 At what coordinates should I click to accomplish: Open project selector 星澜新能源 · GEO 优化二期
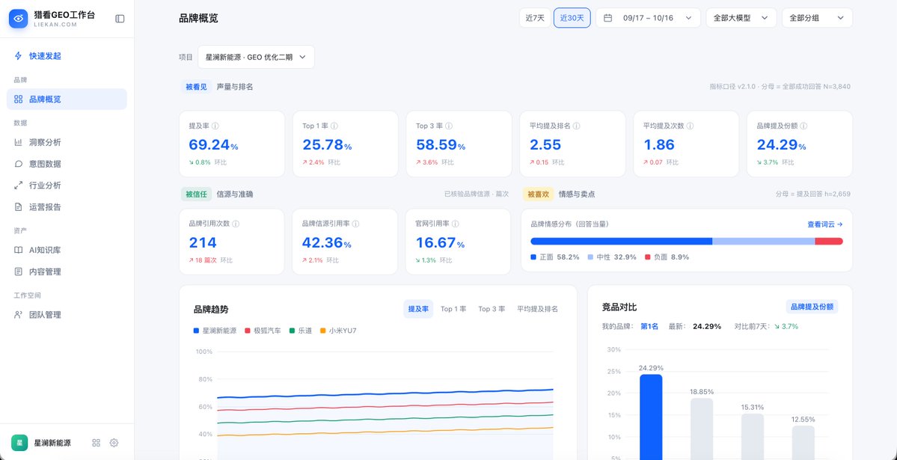[257, 57]
